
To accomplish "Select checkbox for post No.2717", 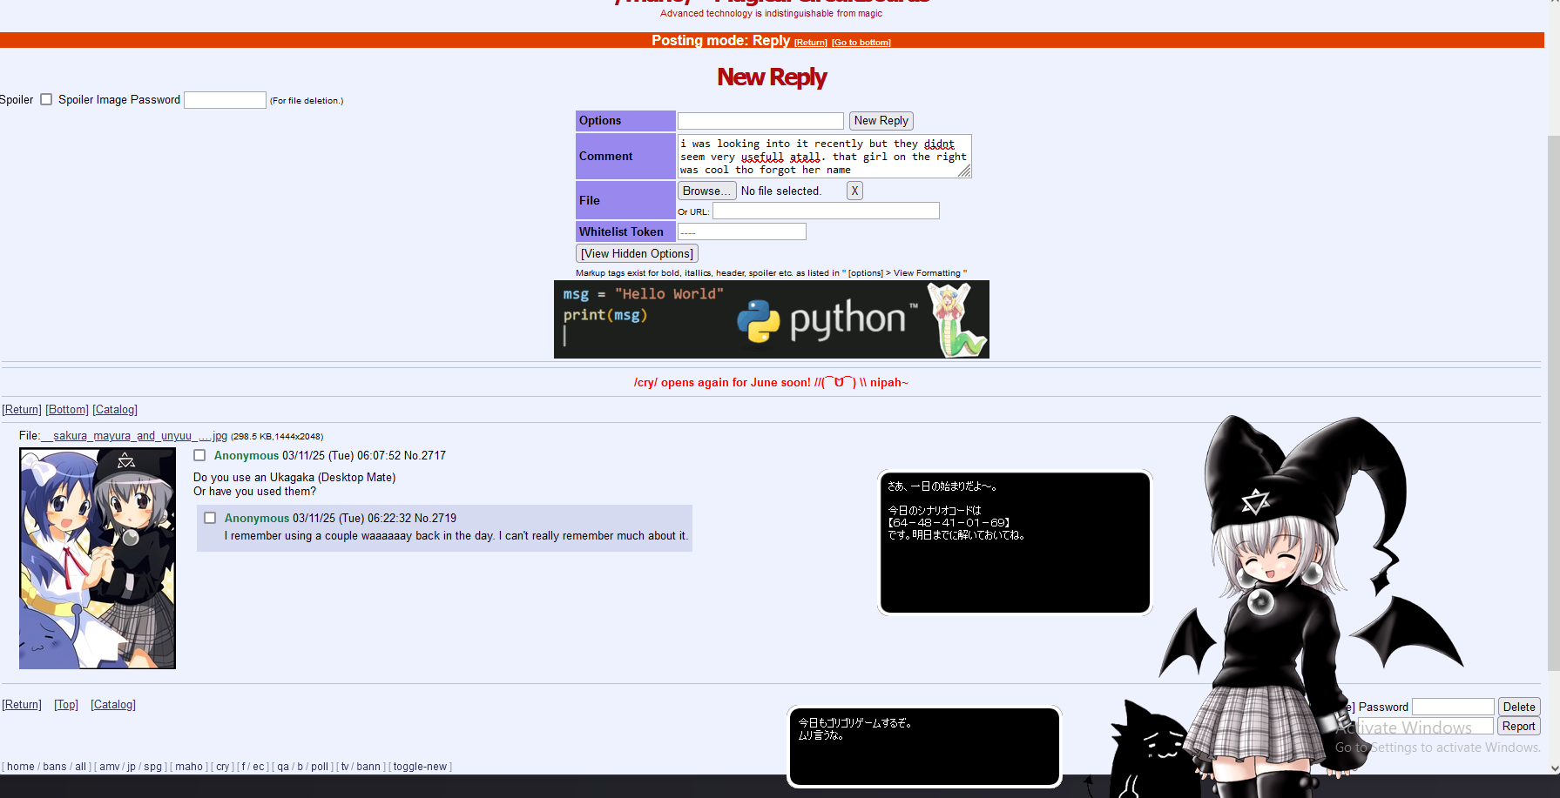I will point(199,455).
